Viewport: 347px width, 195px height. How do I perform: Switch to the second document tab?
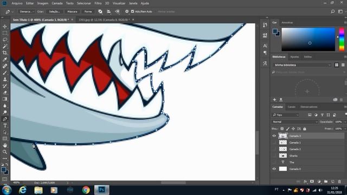click(x=104, y=19)
